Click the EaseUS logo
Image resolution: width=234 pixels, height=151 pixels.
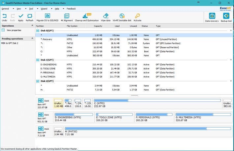[x=225, y=9]
